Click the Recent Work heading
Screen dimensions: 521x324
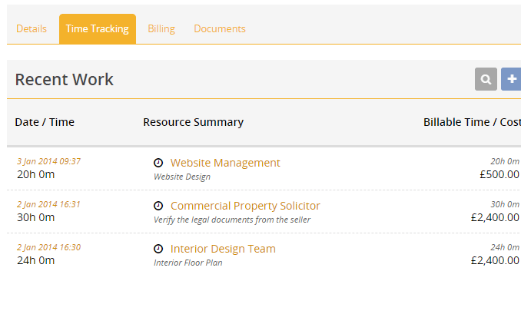coord(64,80)
